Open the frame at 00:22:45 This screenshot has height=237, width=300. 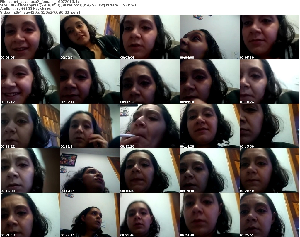click(90, 215)
